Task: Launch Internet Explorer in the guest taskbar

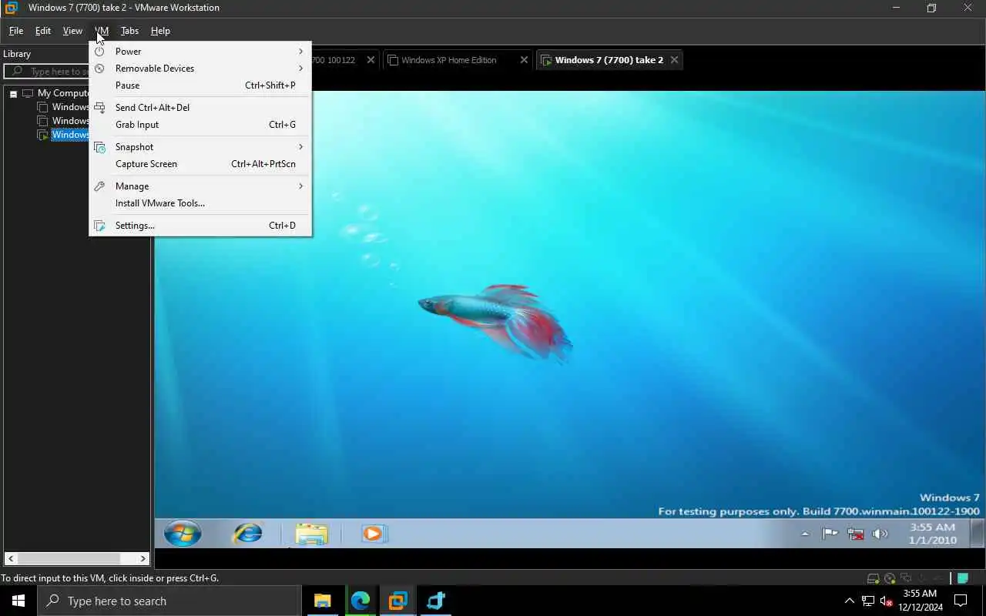Action: [247, 533]
